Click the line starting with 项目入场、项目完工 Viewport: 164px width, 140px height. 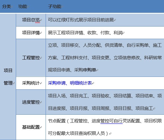105,96
